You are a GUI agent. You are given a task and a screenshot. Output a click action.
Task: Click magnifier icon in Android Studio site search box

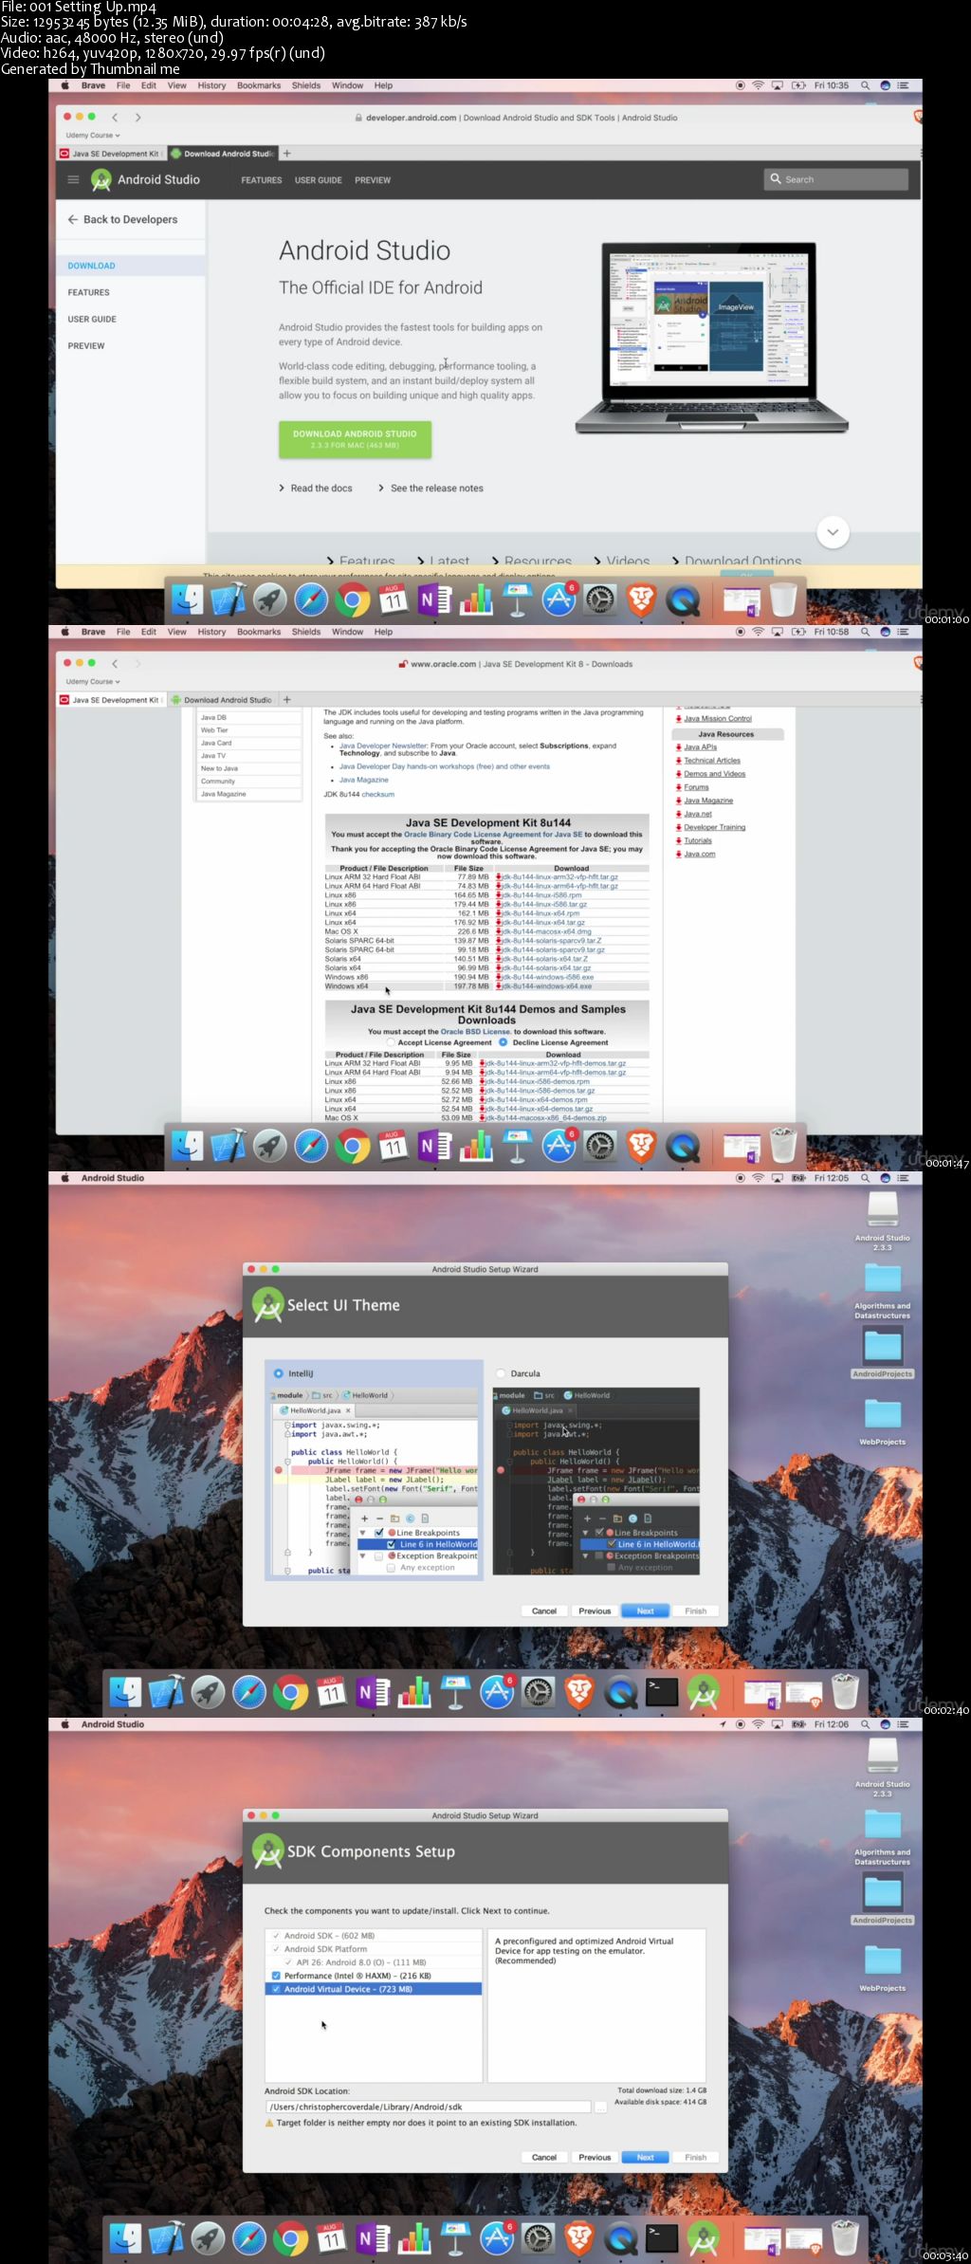click(x=776, y=178)
